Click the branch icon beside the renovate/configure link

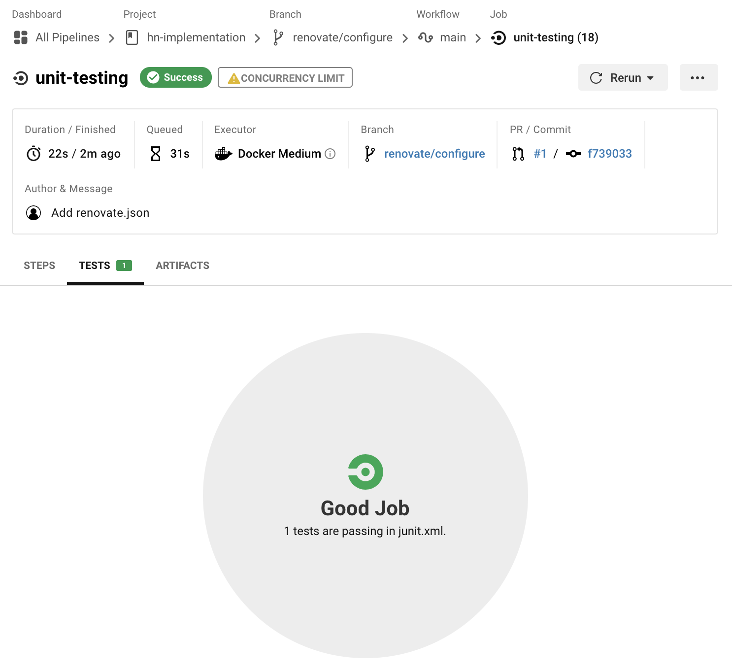(370, 154)
